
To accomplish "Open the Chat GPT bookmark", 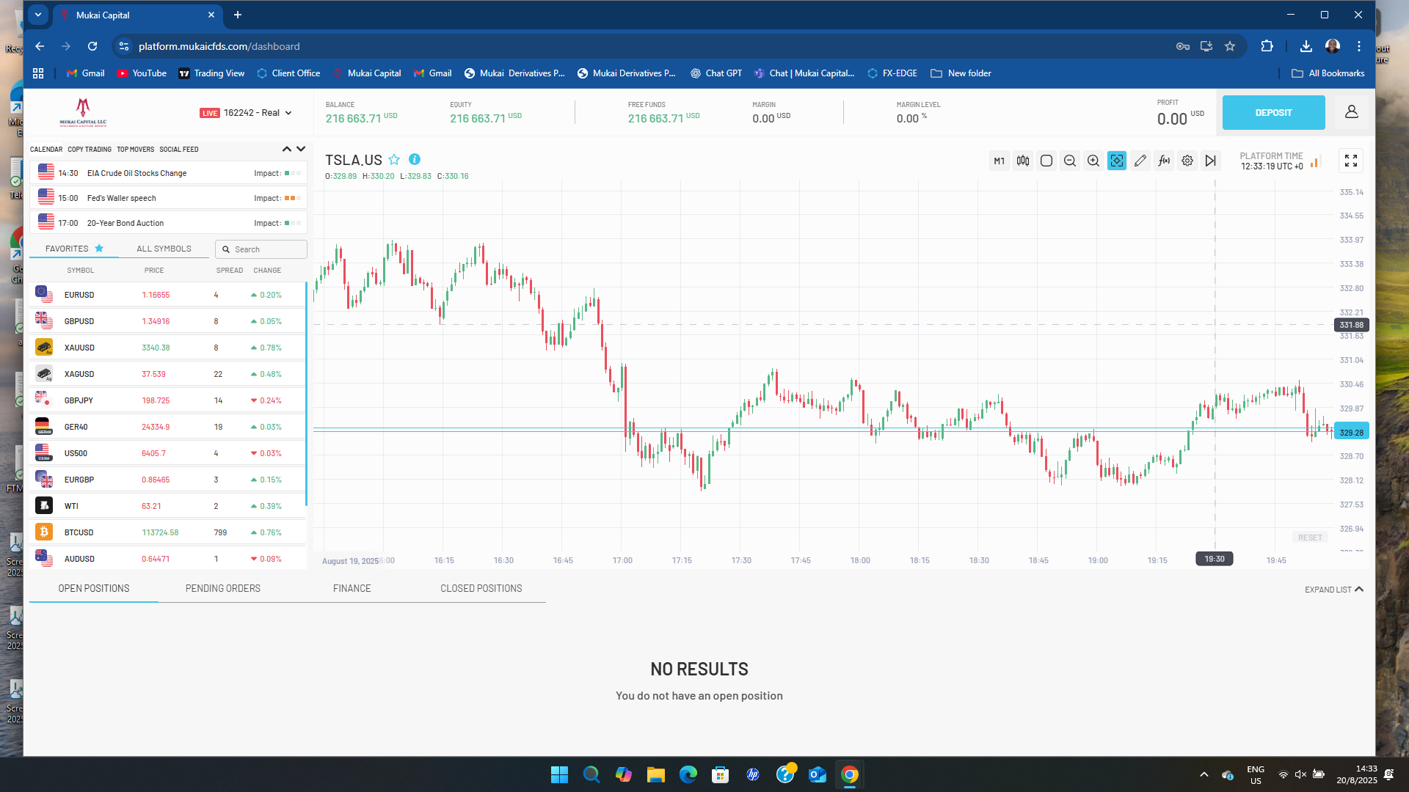I will [716, 73].
